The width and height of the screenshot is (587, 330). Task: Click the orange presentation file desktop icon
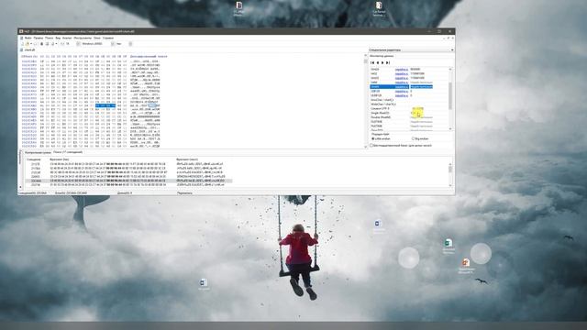465,262
